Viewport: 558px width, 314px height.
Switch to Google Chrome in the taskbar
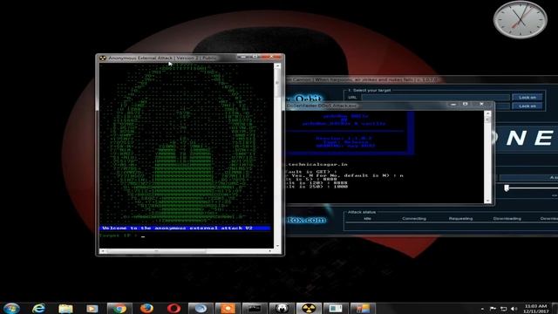(x=119, y=308)
